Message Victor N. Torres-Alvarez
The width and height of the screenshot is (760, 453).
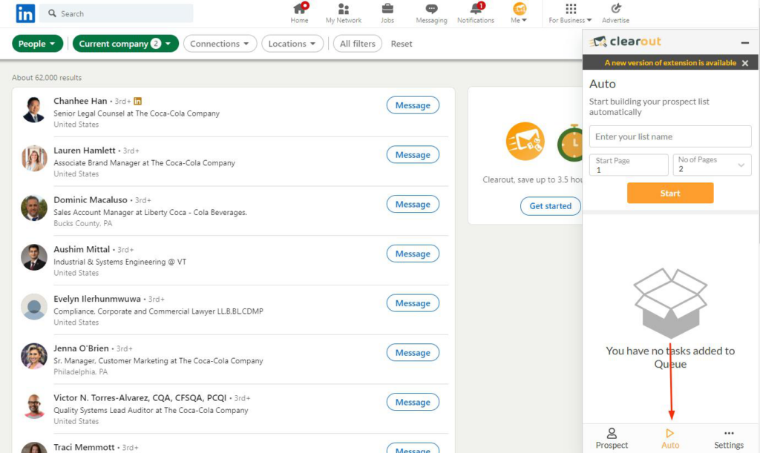coord(413,402)
